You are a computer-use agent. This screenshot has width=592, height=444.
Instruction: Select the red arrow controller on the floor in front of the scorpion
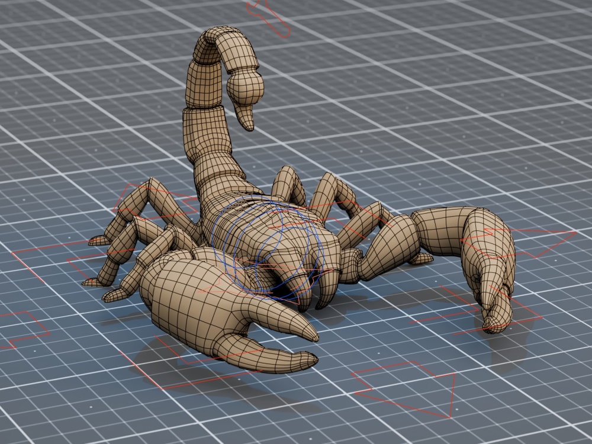tap(403, 390)
